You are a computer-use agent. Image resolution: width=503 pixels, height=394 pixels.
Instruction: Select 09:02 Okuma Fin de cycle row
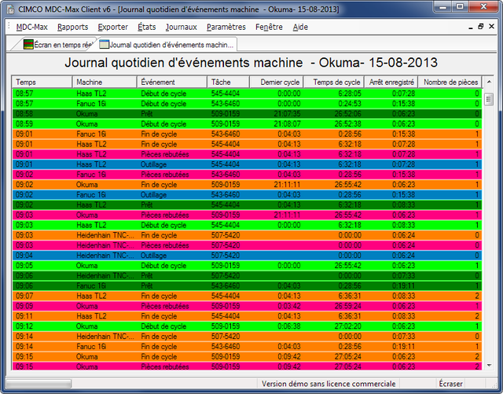(247, 185)
